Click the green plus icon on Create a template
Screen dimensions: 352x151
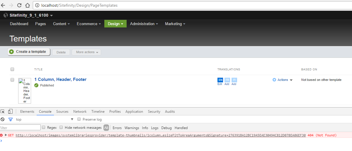[x=11, y=52]
